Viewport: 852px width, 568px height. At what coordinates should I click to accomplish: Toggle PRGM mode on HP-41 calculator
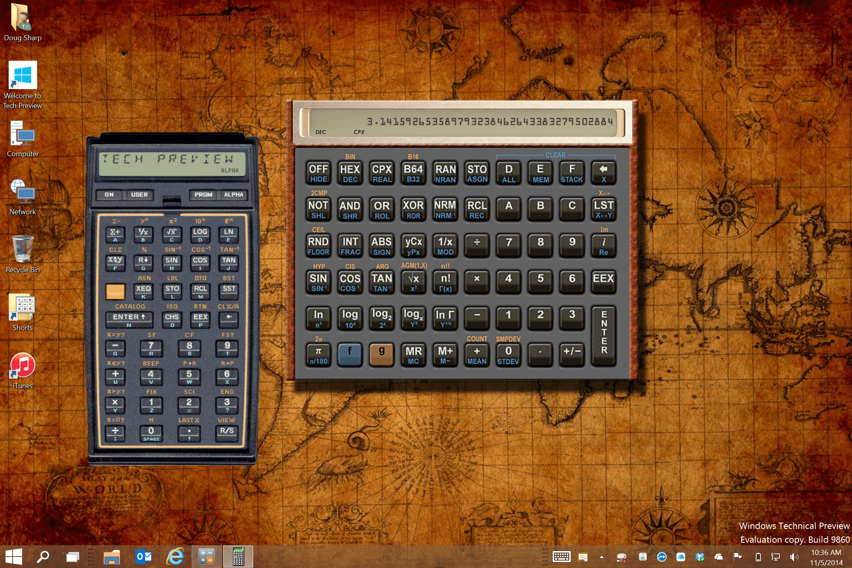pos(203,194)
